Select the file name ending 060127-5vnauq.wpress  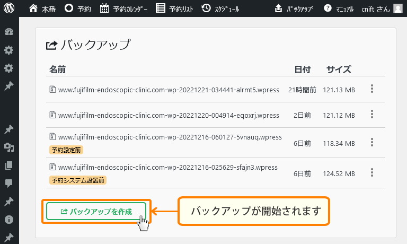click(170, 137)
